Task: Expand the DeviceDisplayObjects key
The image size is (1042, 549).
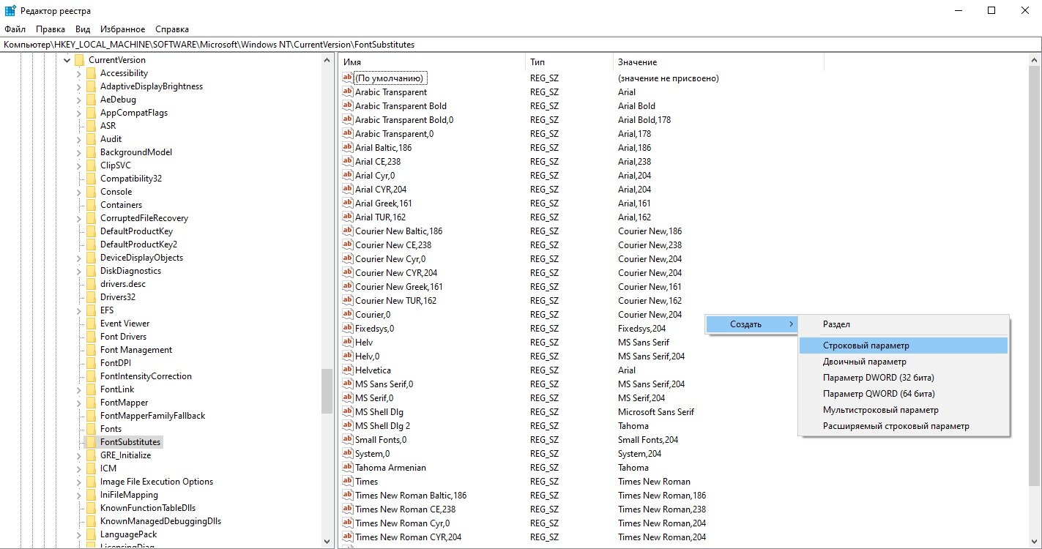Action: [x=79, y=258]
